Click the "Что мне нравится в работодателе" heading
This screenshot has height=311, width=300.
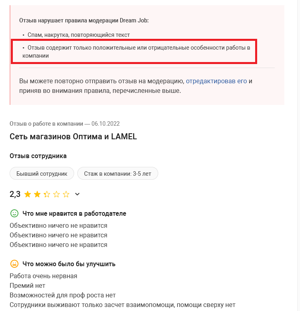click(x=74, y=214)
